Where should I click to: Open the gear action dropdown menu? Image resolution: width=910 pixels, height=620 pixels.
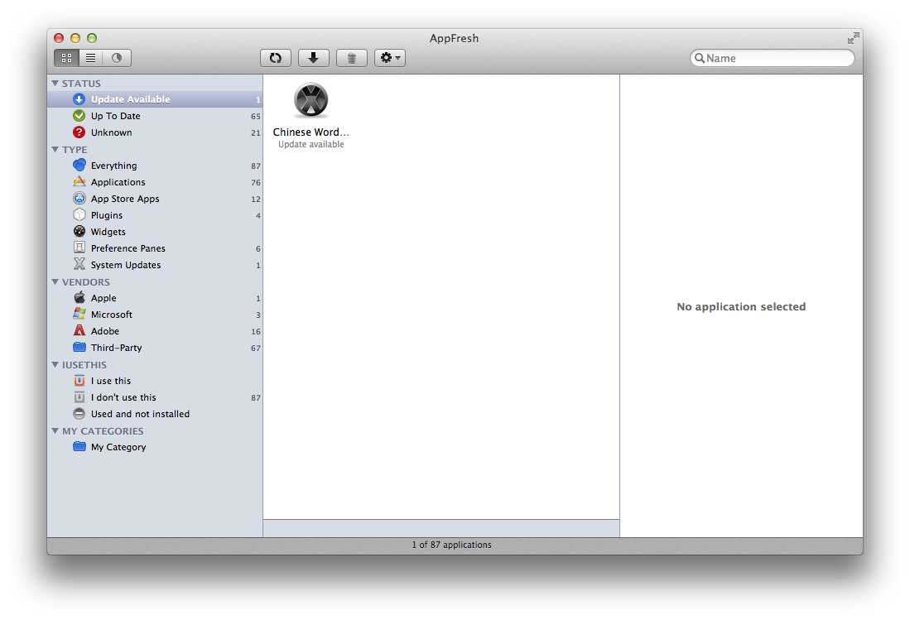pyautogui.click(x=390, y=58)
